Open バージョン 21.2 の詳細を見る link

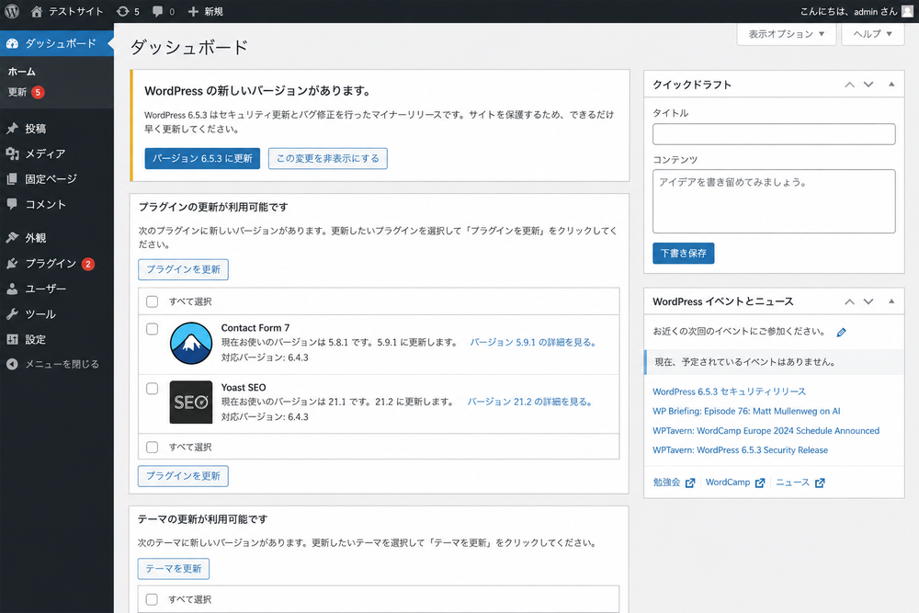pyautogui.click(x=530, y=402)
